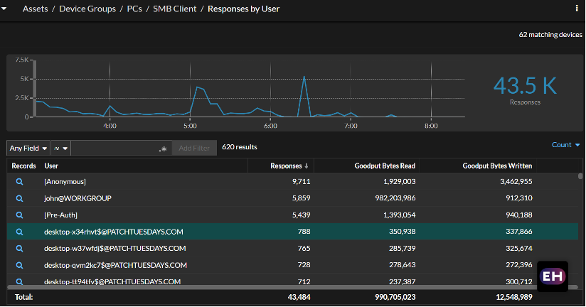Open the approximate-match operator dropdown
The width and height of the screenshot is (586, 307).
click(x=60, y=148)
